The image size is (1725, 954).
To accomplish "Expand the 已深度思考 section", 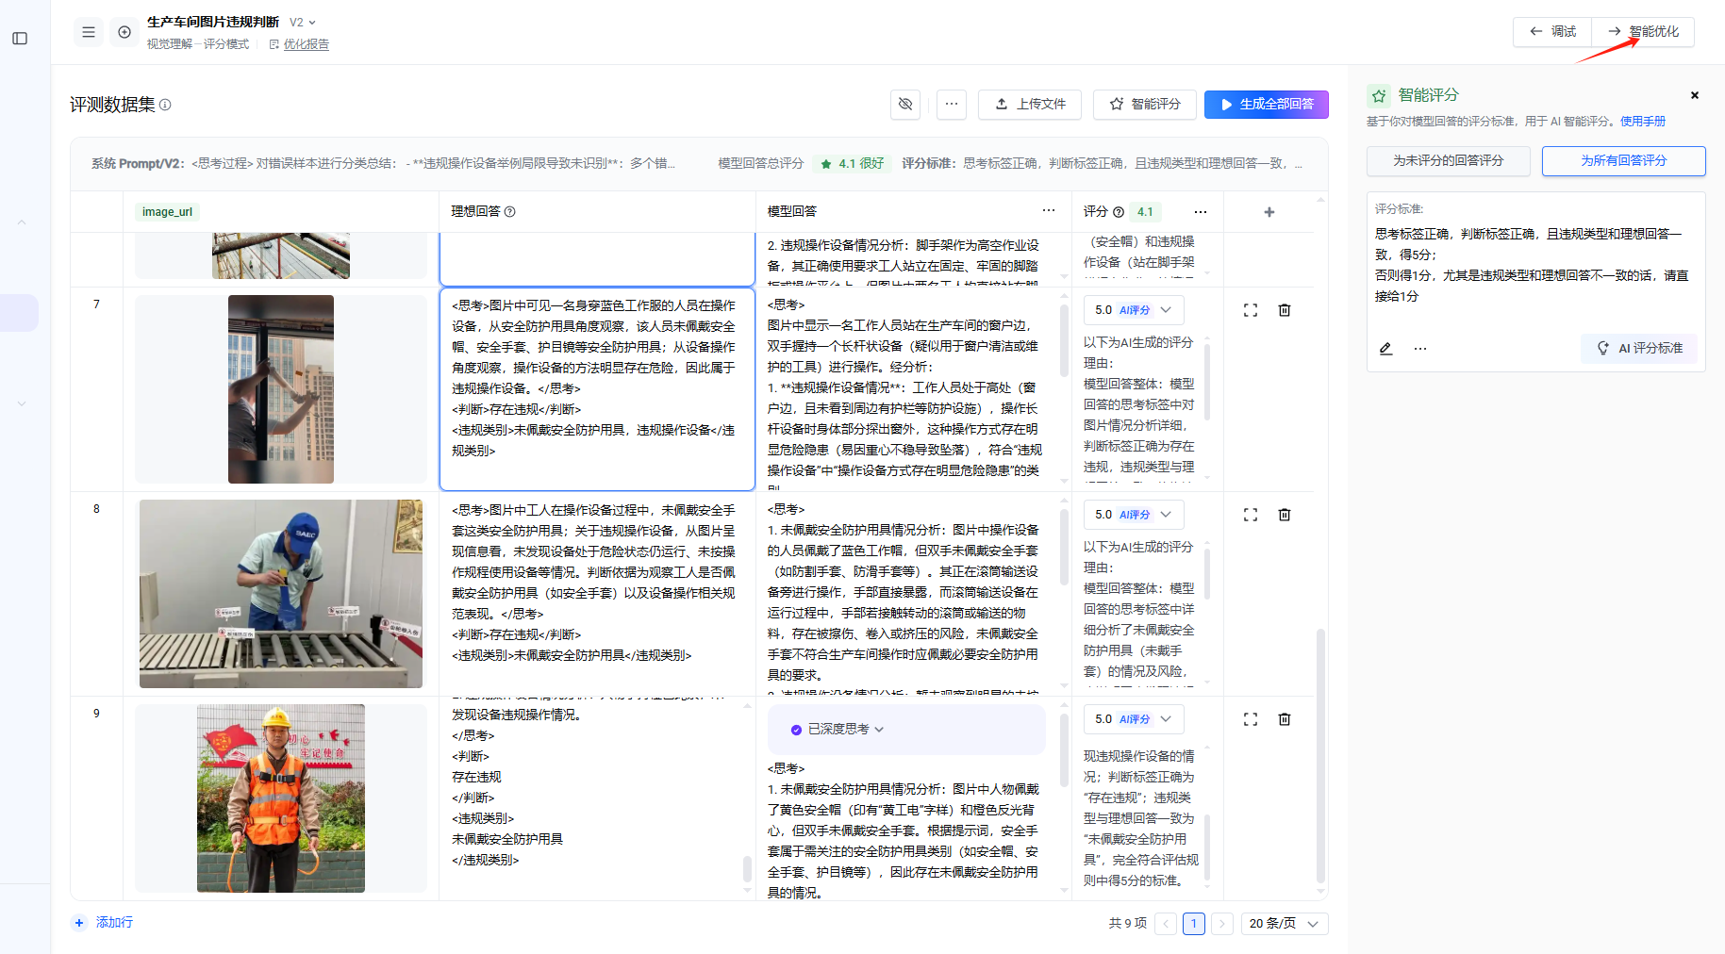I will (x=838, y=730).
